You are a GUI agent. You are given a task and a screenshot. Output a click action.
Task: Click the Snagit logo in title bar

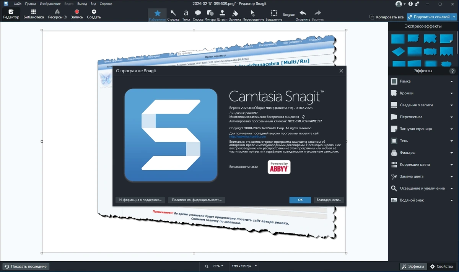5,4
